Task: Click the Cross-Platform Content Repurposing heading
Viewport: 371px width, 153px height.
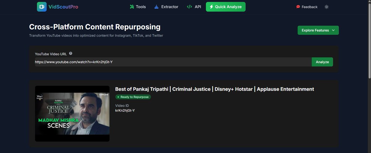Action: pyautogui.click(x=95, y=27)
